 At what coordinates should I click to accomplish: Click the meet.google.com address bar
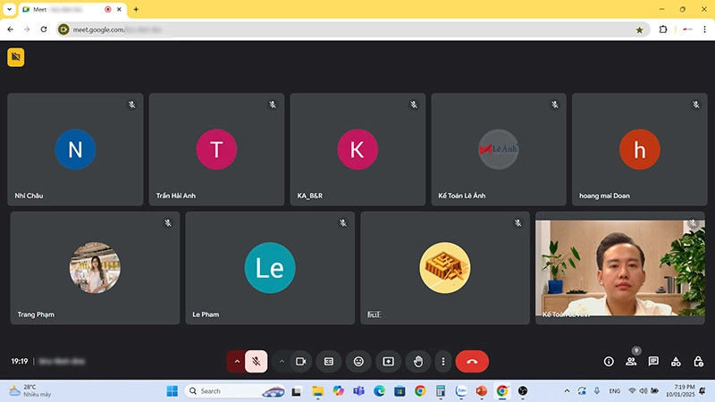coord(340,29)
